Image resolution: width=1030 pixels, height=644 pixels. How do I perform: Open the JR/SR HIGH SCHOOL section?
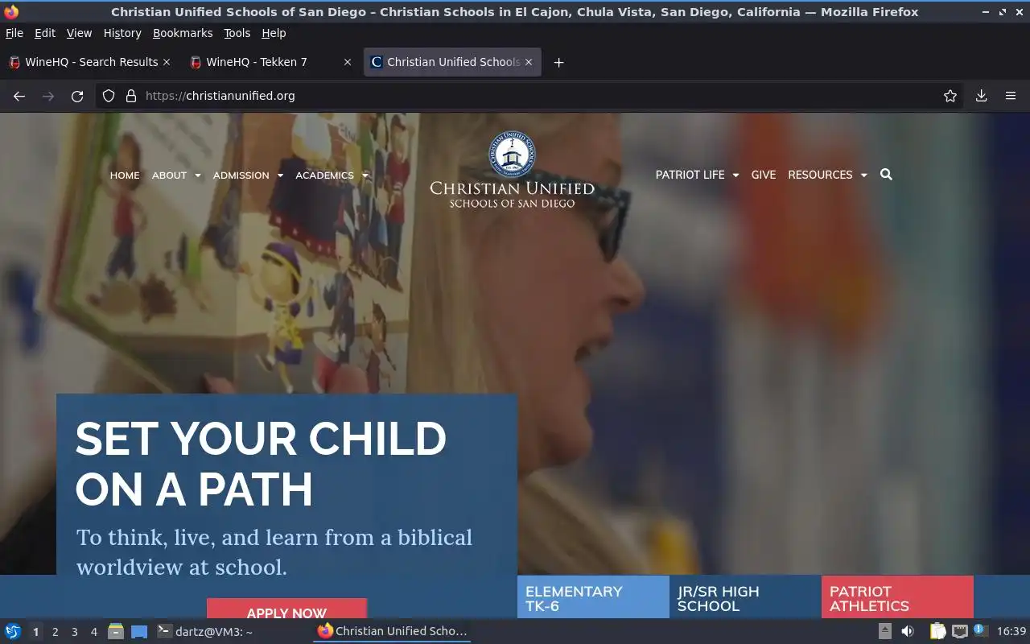pyautogui.click(x=745, y=597)
